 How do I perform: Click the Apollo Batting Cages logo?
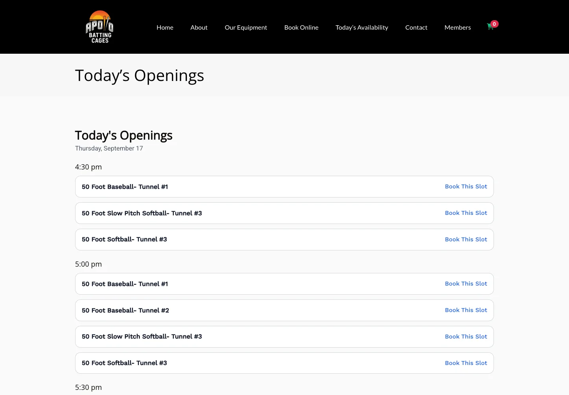coord(100,27)
